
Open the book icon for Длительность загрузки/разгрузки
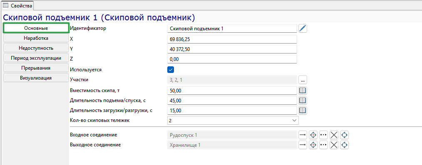pos(303,110)
